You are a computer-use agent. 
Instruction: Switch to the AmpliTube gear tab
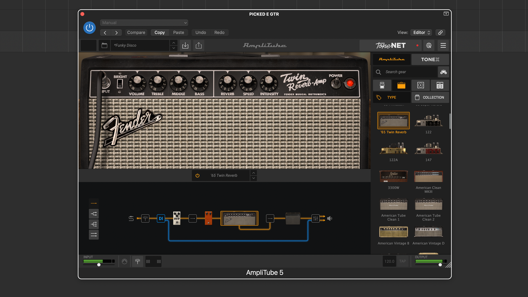(392, 59)
